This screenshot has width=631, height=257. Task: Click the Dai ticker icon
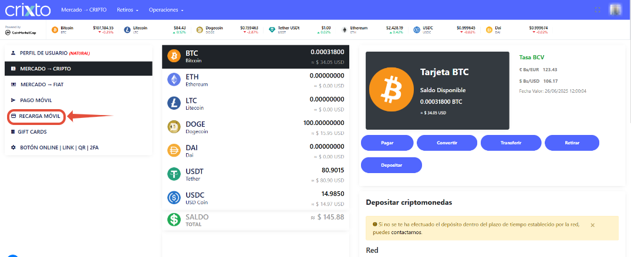pyautogui.click(x=490, y=30)
